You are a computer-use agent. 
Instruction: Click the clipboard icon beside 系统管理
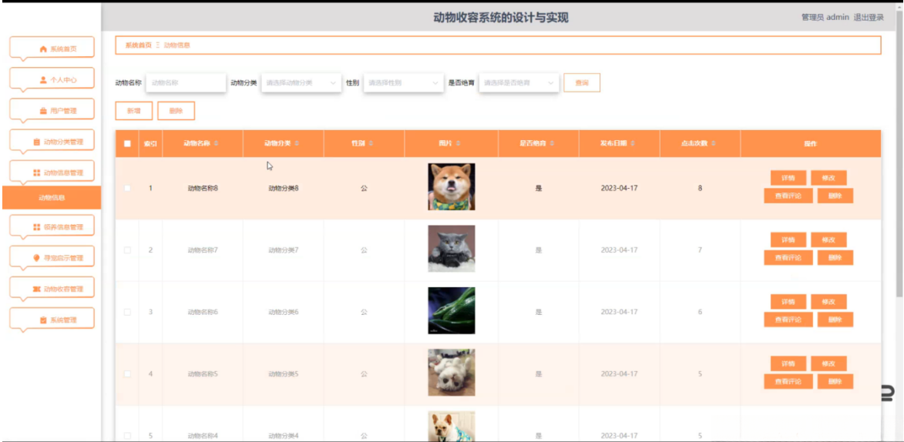click(x=43, y=320)
